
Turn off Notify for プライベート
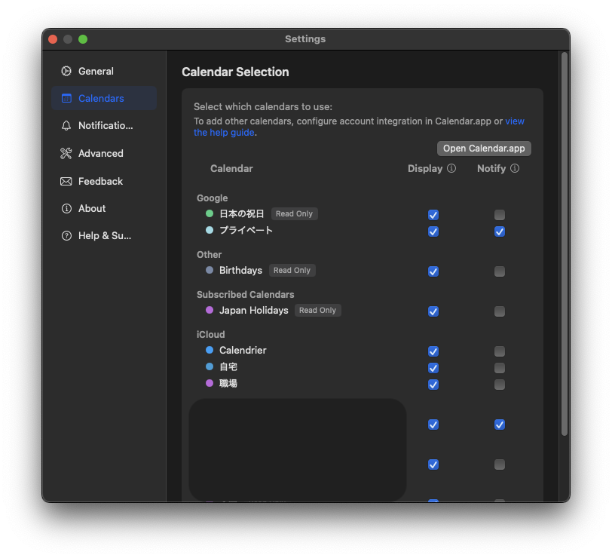click(500, 231)
